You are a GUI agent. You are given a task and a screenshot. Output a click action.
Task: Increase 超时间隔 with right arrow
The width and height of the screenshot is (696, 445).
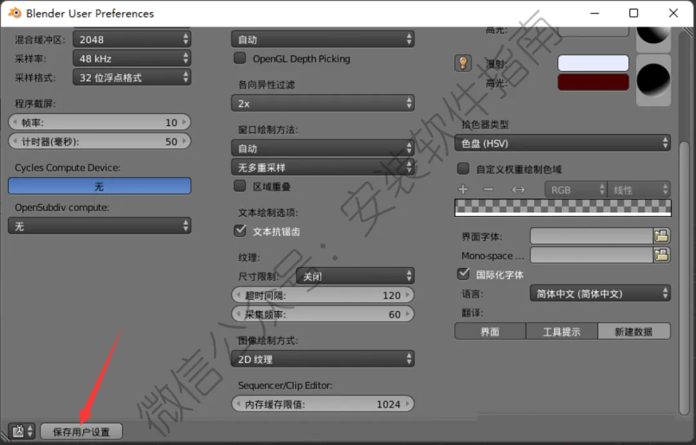[x=407, y=294]
